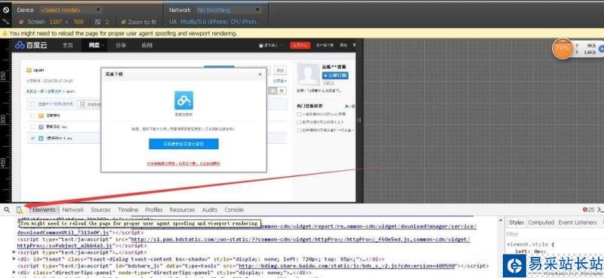Edit the screen height value 568

(x=79, y=22)
